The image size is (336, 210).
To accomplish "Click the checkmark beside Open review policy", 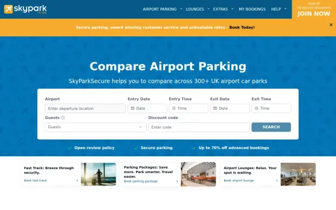I will (69, 148).
